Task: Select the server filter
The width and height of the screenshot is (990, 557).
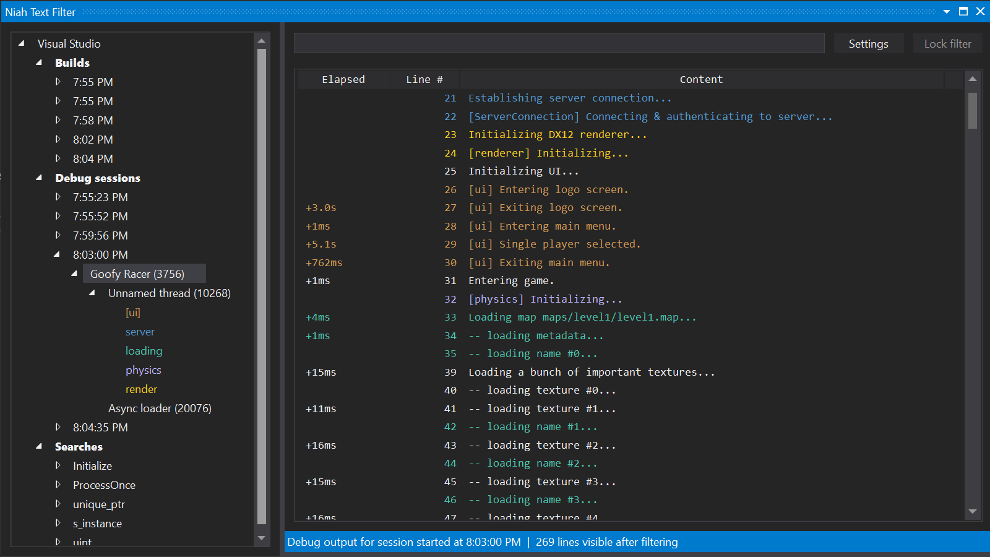Action: tap(140, 332)
